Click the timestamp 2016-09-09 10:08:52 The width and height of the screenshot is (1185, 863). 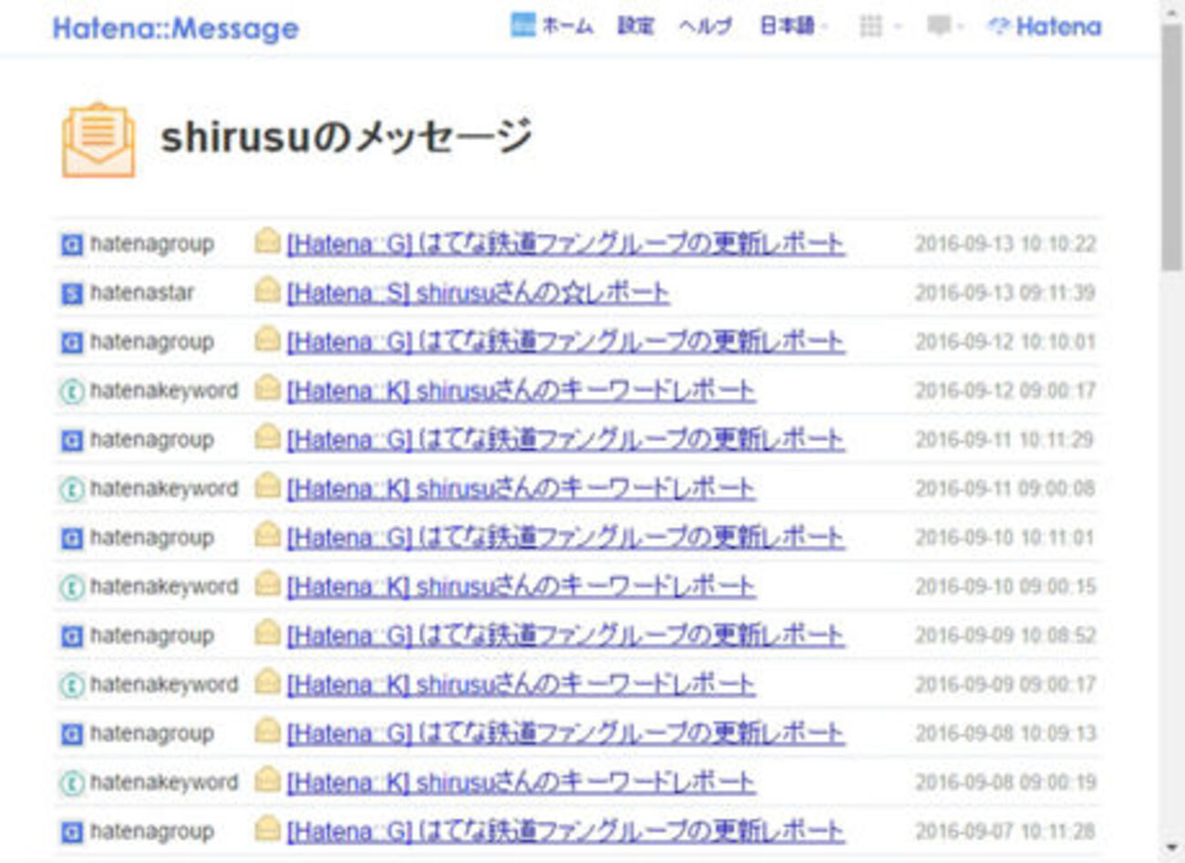point(1005,636)
